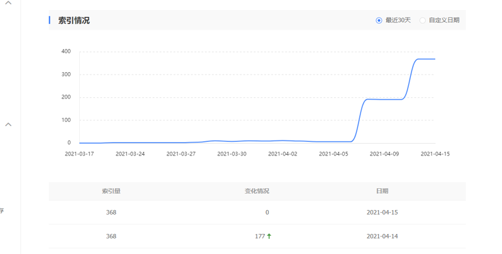
Task: Click the 日期 column header
Action: point(382,191)
